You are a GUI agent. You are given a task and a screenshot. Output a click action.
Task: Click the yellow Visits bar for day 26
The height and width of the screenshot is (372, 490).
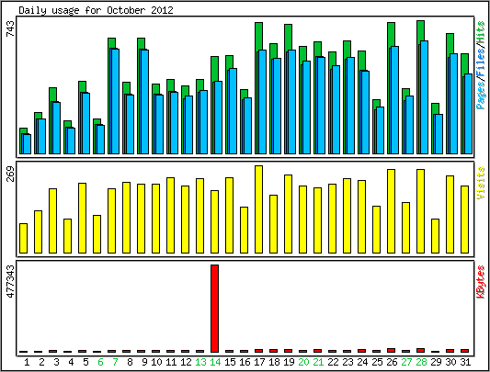(x=391, y=211)
